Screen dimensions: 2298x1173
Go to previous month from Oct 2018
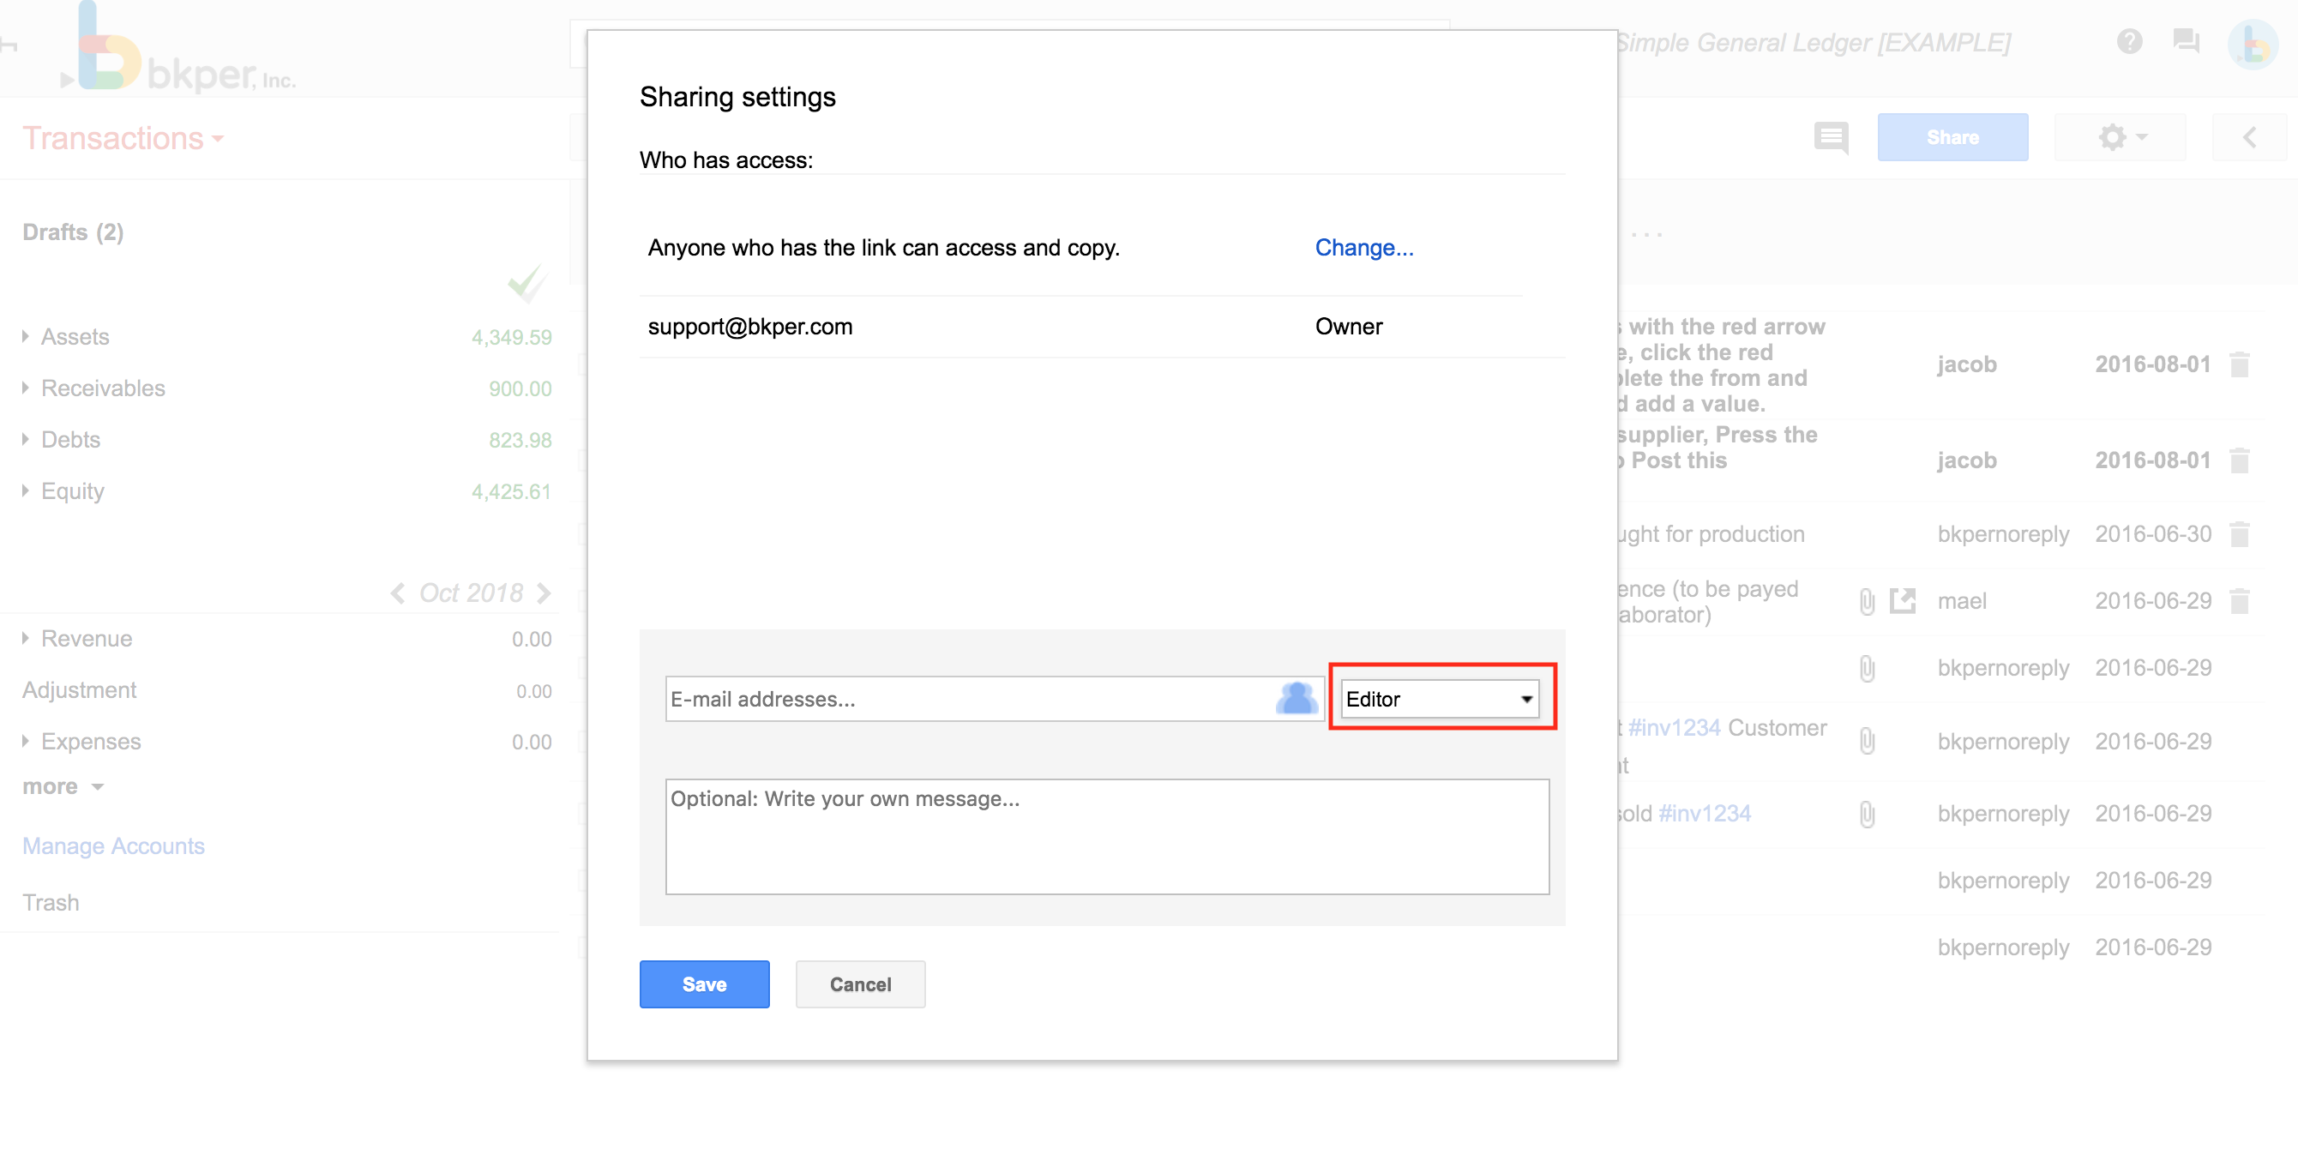398,593
